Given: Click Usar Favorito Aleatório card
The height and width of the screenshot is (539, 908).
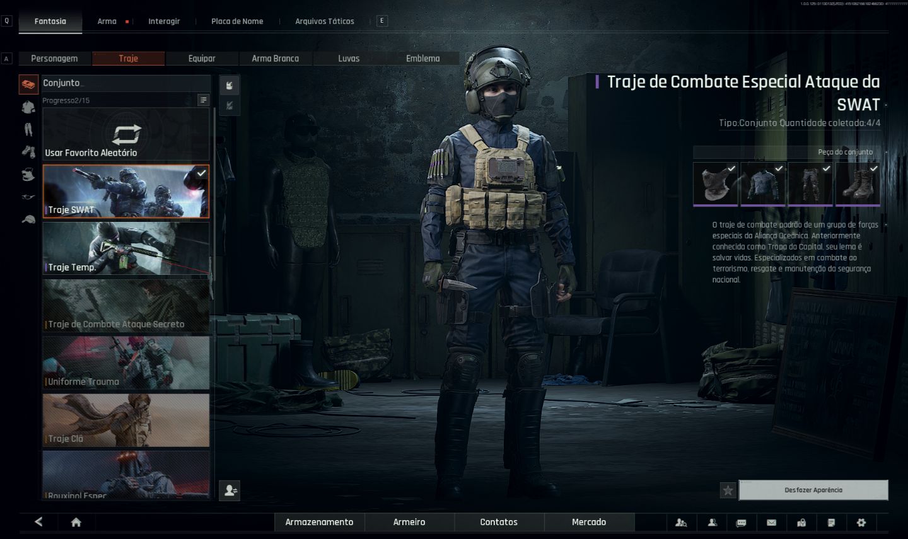Looking at the screenshot, I should pos(126,134).
